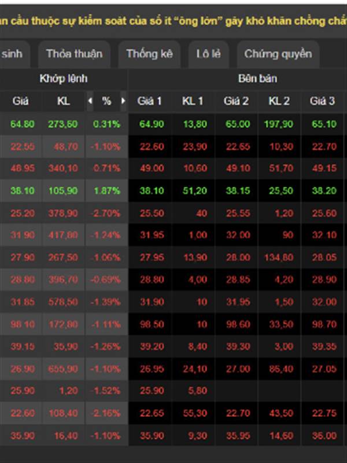Image resolution: width=347 pixels, height=463 pixels.
Task: Click the KL 2 column header
Action: (x=279, y=101)
